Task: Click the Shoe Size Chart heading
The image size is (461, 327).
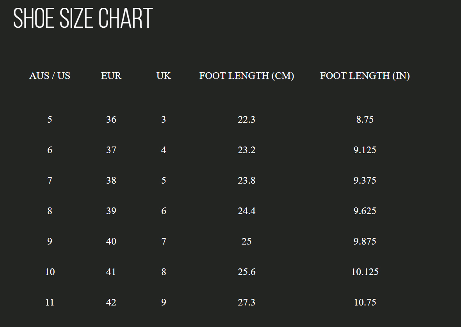Action: [83, 18]
